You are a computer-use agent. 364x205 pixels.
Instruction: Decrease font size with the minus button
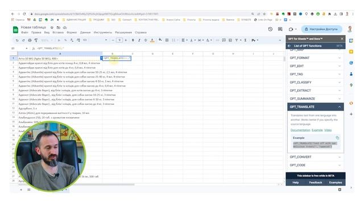point(113,40)
